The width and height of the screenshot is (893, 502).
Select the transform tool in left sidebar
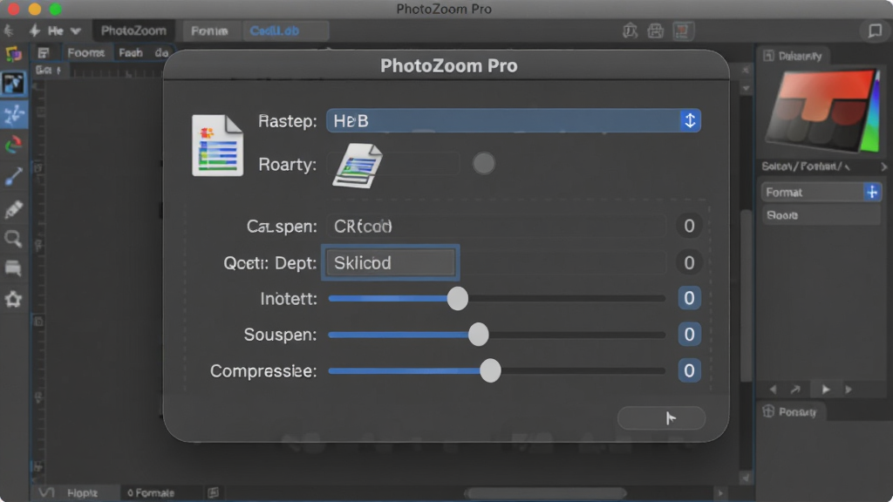(x=14, y=115)
